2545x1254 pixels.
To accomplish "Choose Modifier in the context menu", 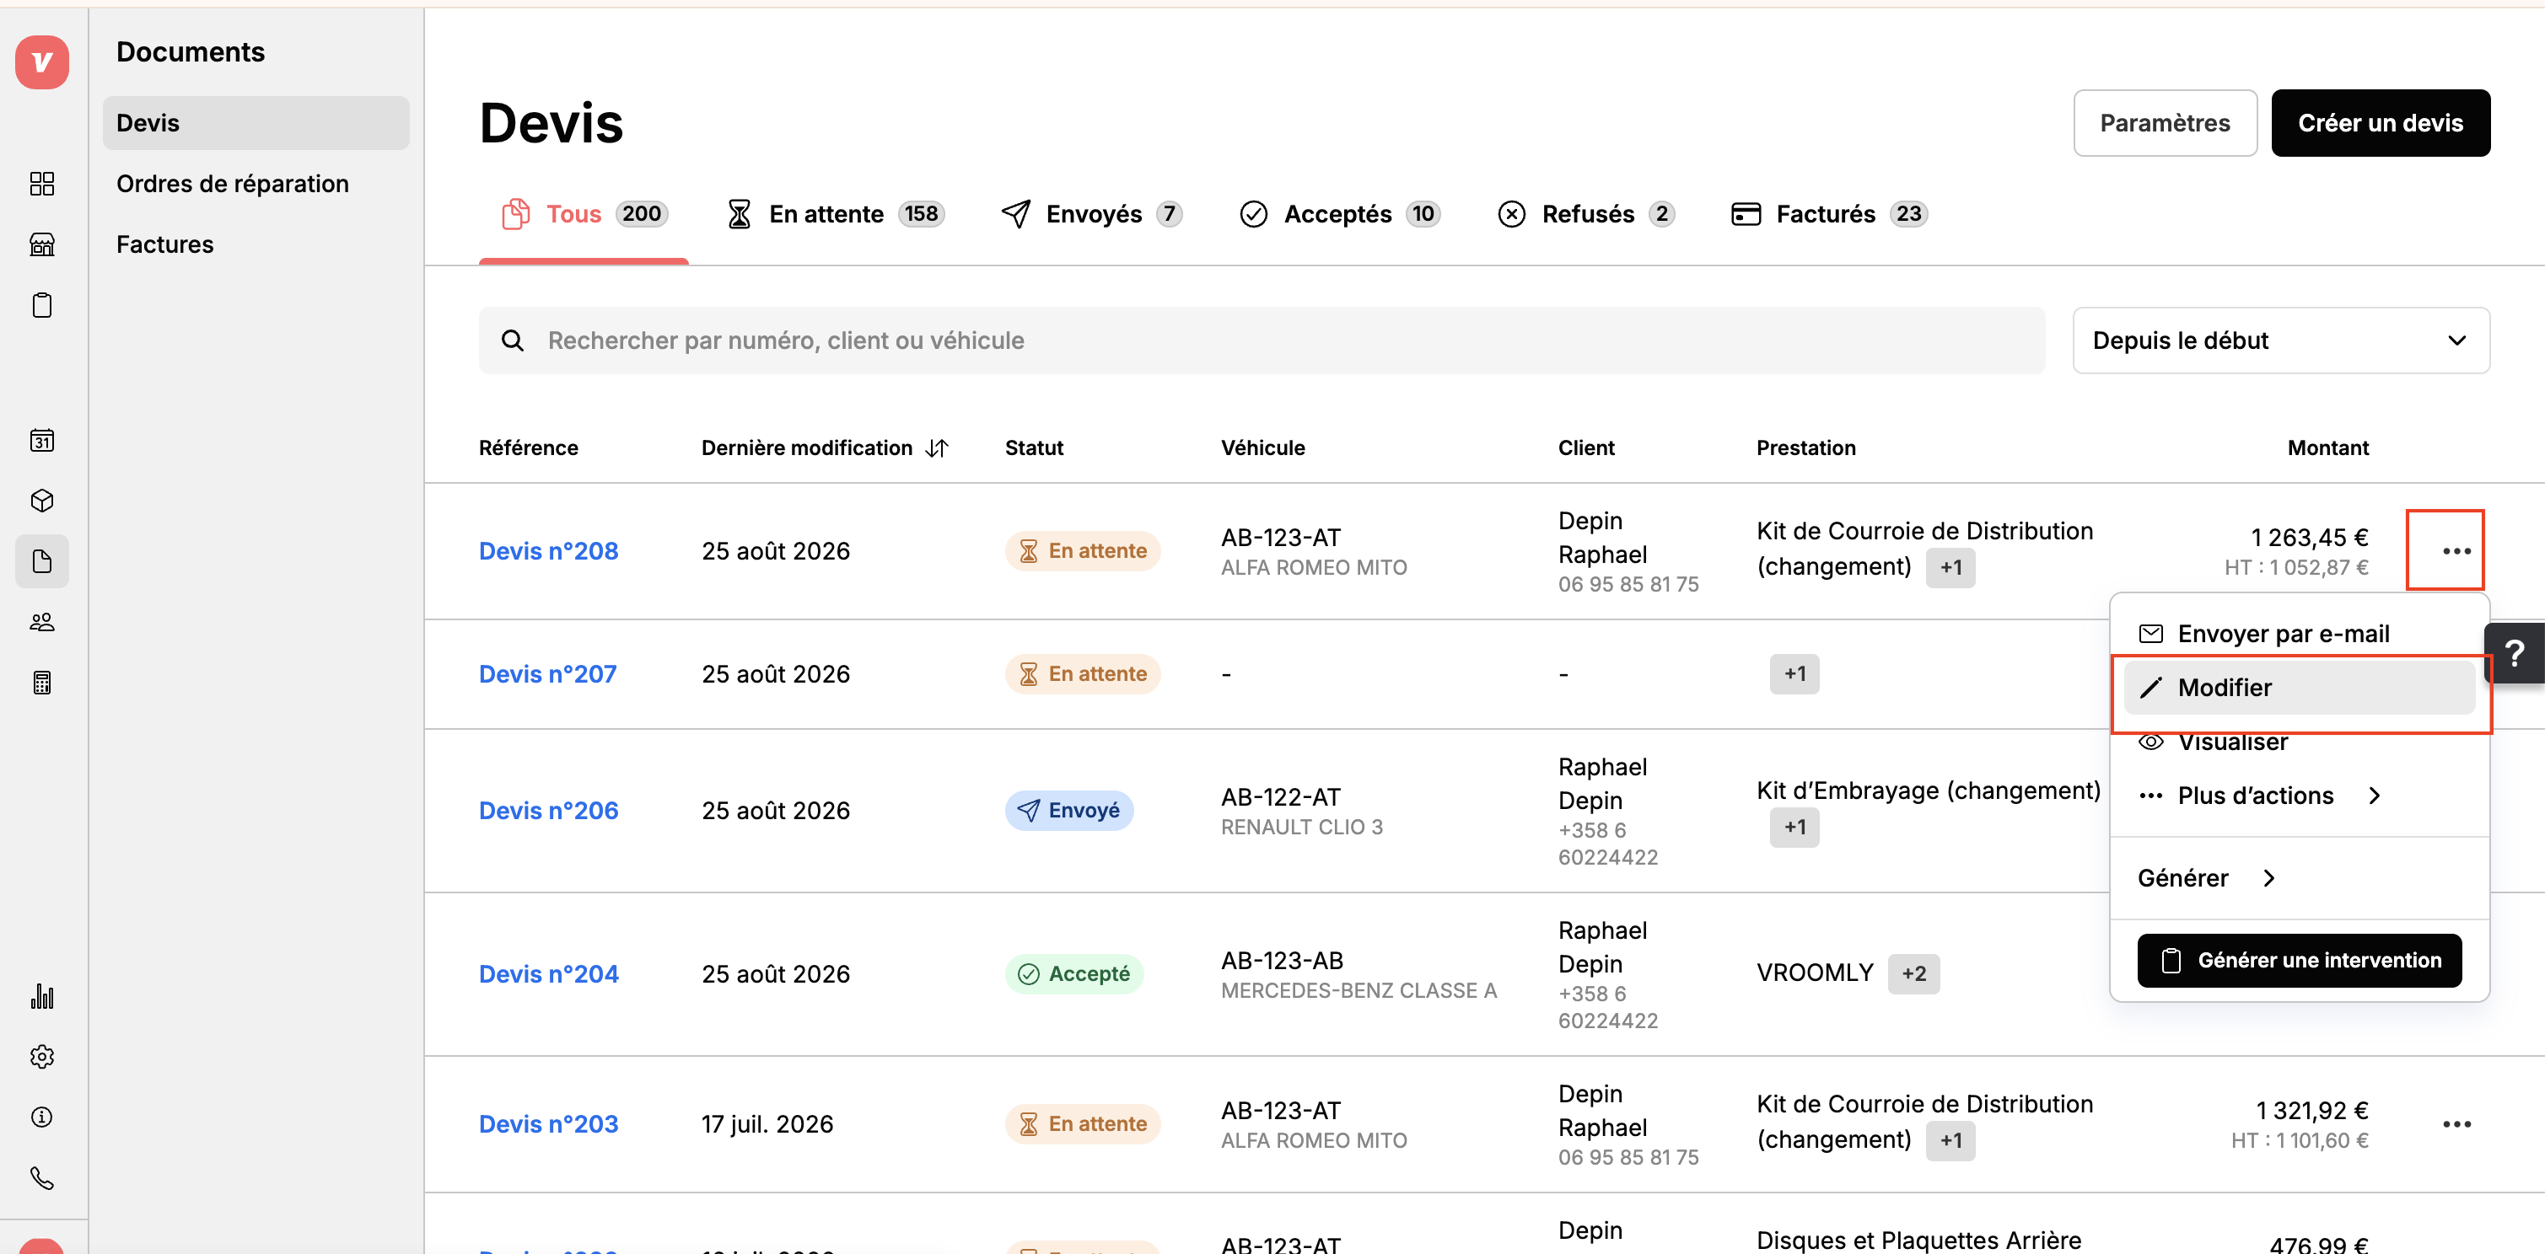I will 2299,689.
